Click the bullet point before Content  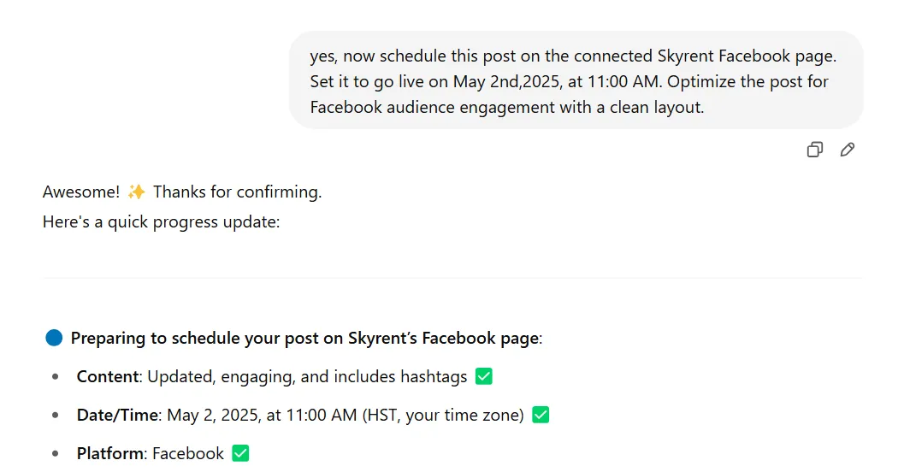coord(56,377)
